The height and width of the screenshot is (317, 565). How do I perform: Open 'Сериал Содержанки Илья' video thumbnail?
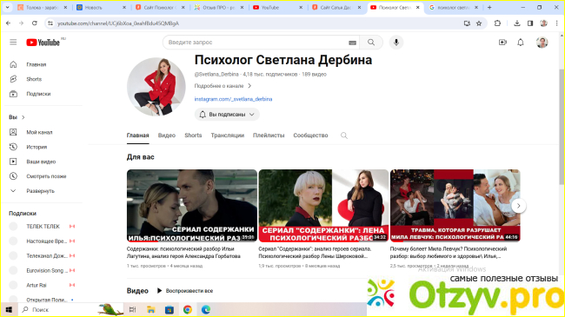(x=192, y=206)
